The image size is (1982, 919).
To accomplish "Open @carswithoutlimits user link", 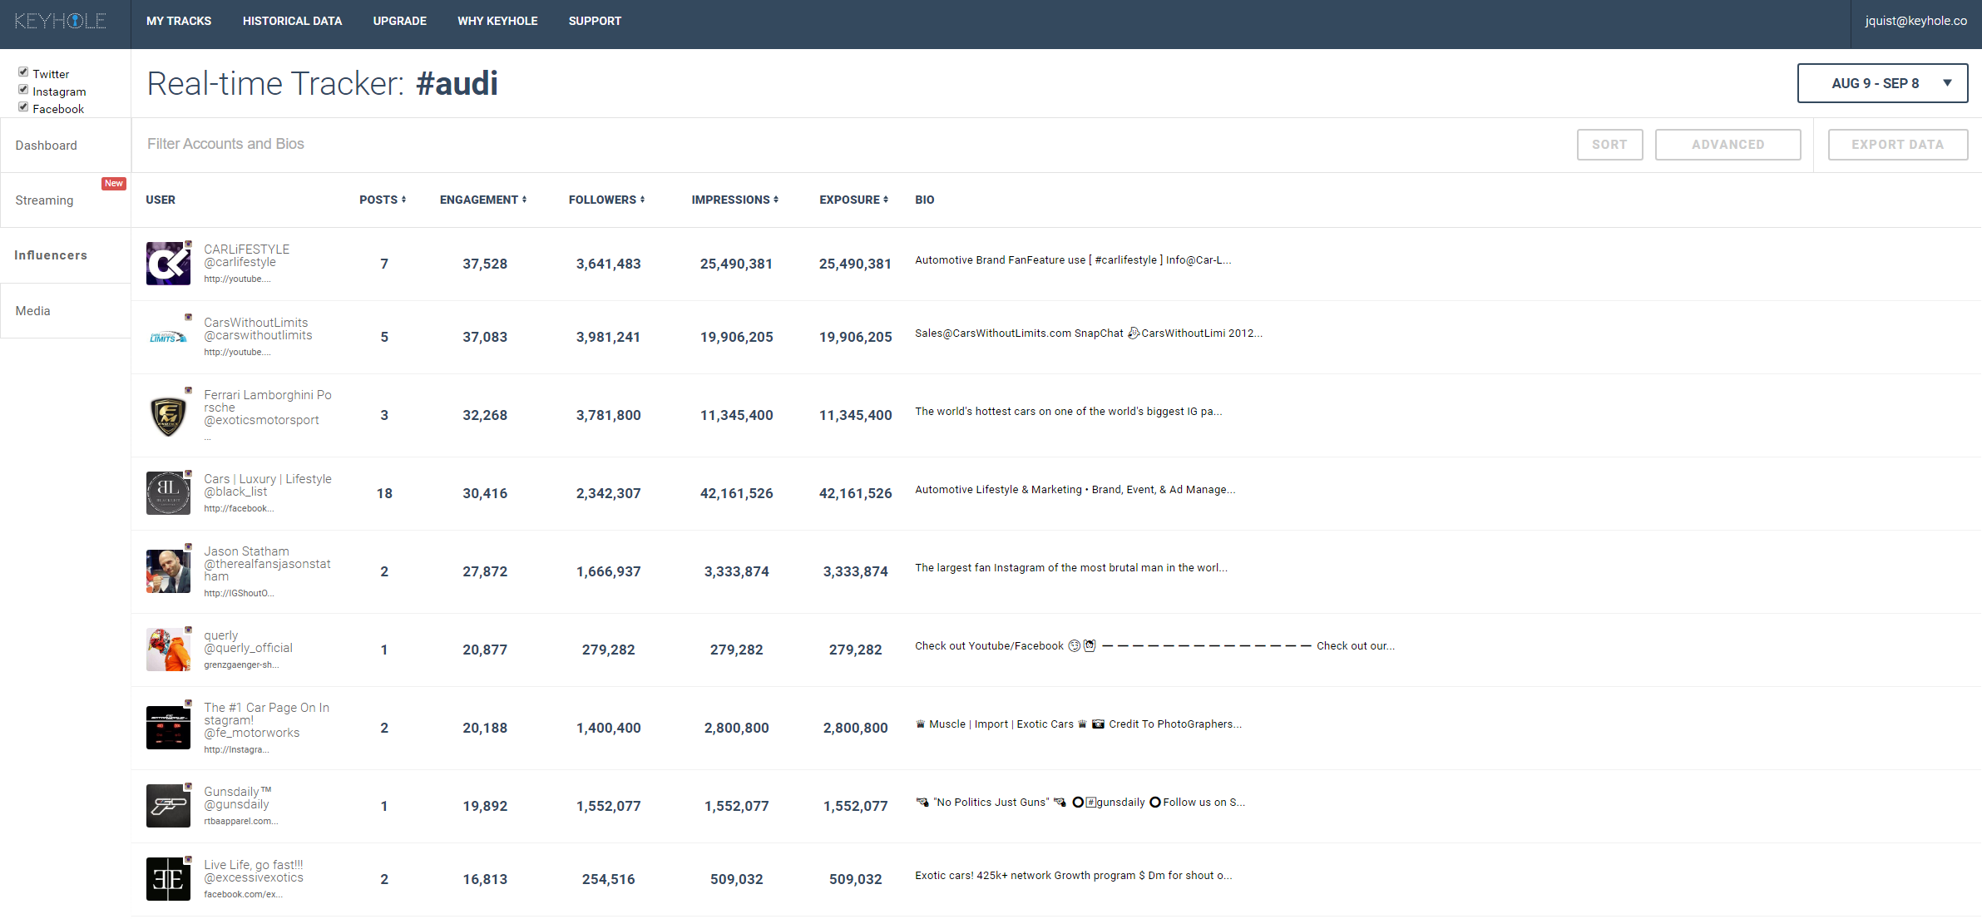I will [258, 335].
